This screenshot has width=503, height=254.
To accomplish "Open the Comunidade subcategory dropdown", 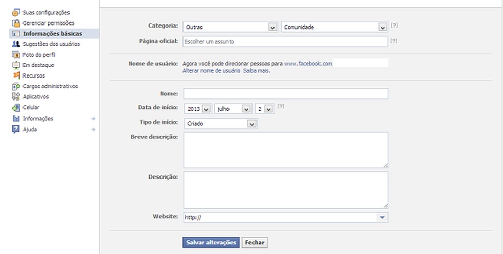I will click(335, 27).
